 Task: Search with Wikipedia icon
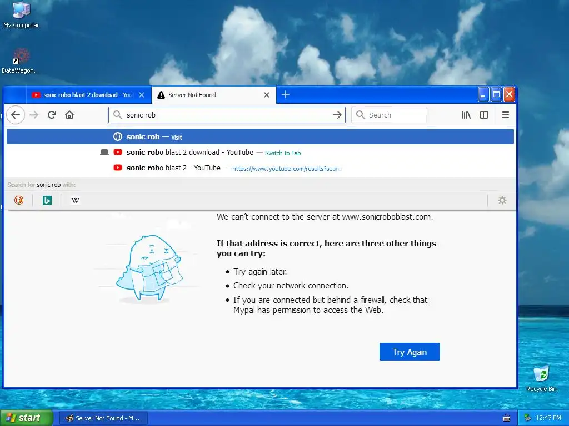click(x=75, y=200)
